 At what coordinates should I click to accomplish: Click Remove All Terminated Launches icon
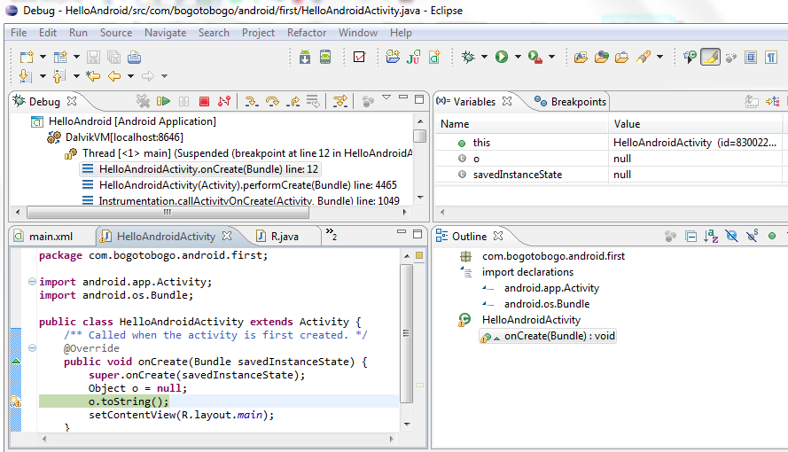(144, 101)
